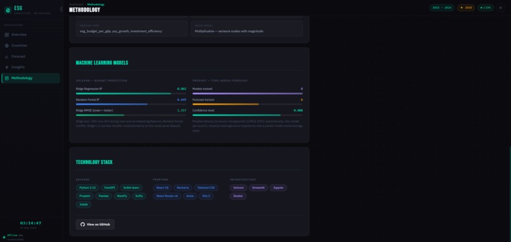Click the Random Forest R² value 0.649
Image resolution: width=511 pixels, height=242 pixels.
pyautogui.click(x=181, y=99)
